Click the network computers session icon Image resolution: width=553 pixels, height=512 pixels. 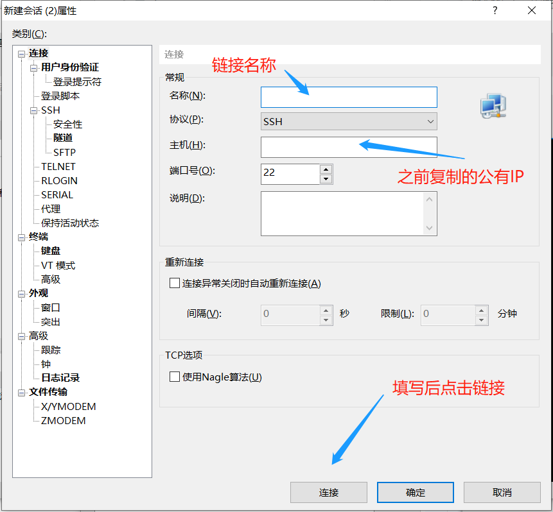click(x=493, y=106)
